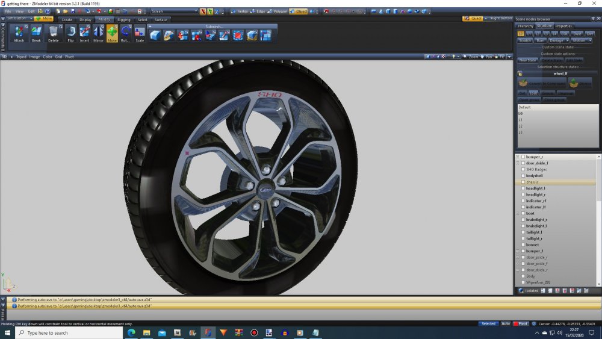Activate the Flip tool
602x339 pixels.
pos(70,33)
